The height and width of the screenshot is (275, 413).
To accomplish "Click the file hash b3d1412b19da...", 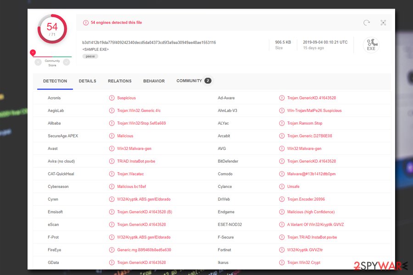I will (149, 42).
